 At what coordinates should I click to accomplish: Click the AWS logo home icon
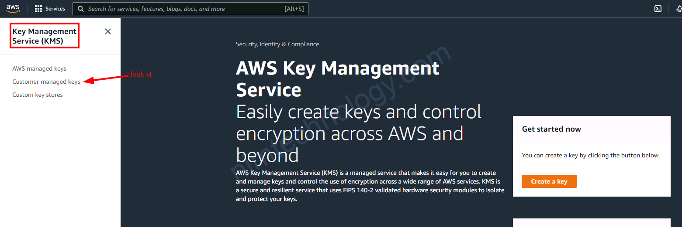[13, 8]
